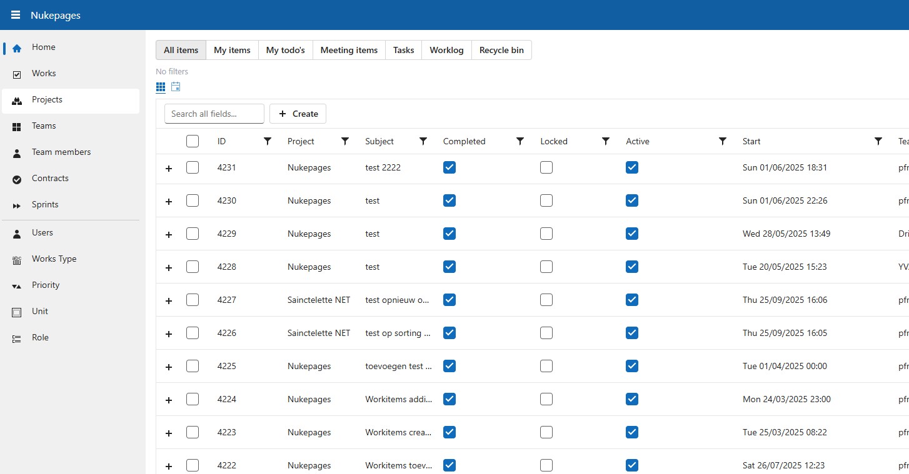The image size is (909, 474).
Task: Click the Locked column filter icon
Action: (x=606, y=142)
